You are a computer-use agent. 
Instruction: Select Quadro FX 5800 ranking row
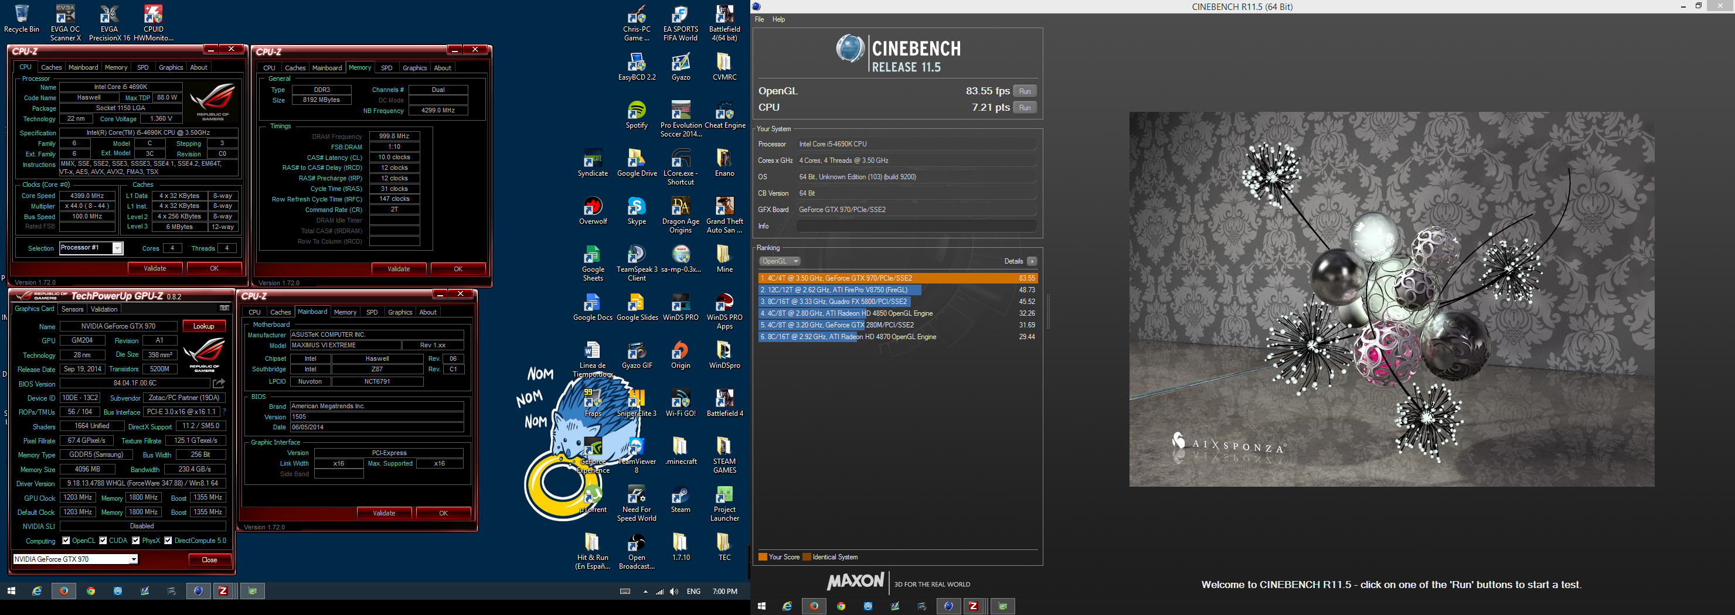point(898,302)
